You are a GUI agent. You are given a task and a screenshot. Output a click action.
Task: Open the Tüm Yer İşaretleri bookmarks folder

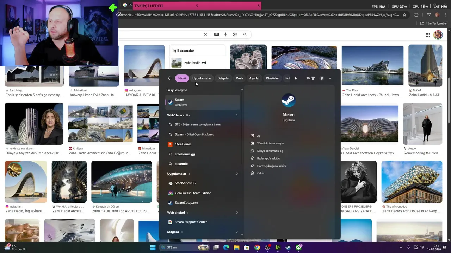coord(434,24)
